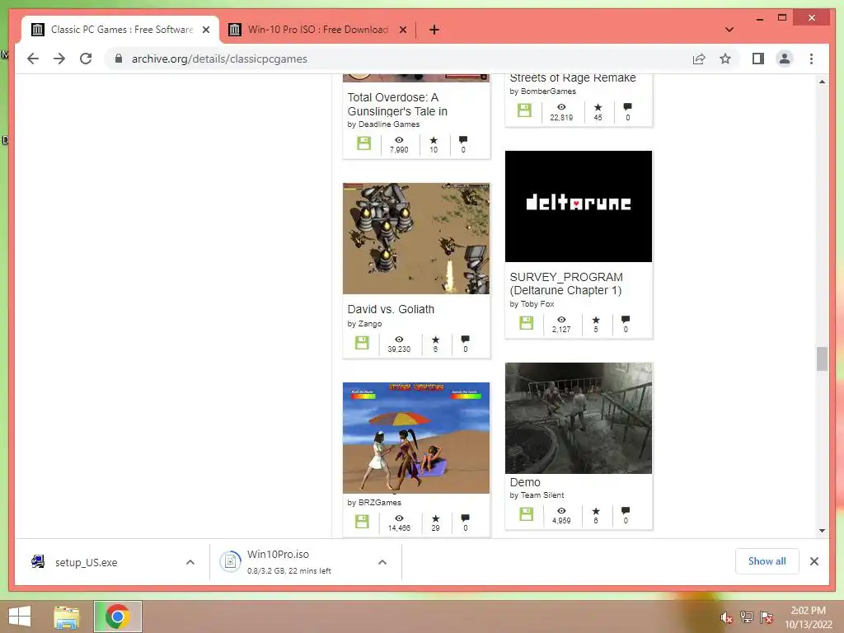Show all downloads
This screenshot has width=844, height=633.
point(767,561)
